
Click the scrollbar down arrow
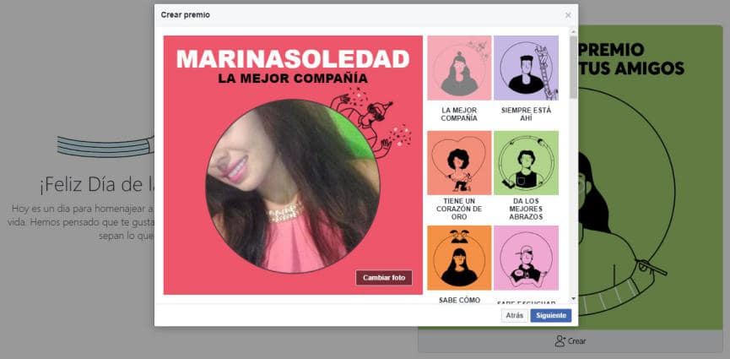click(x=573, y=298)
